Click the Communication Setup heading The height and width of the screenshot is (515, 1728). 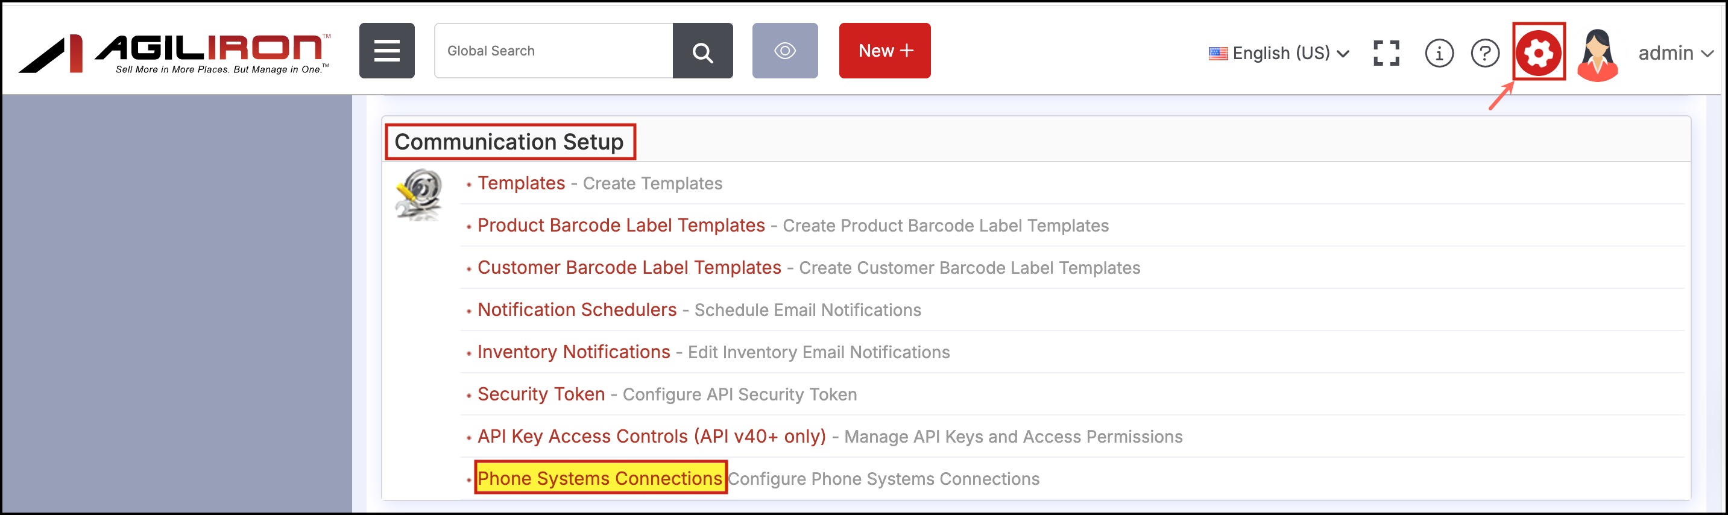508,142
